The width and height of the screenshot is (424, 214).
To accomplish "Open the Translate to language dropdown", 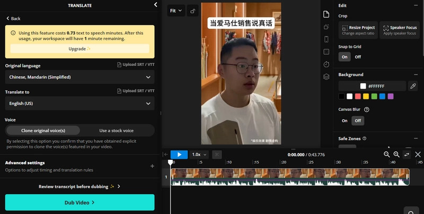I will (80, 103).
